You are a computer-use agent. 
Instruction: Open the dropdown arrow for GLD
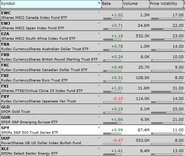99,107
